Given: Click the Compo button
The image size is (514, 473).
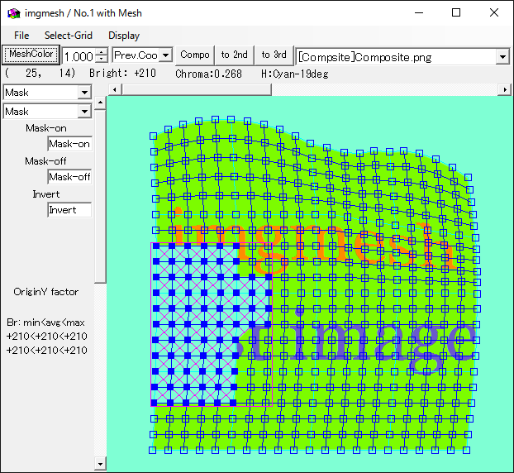Looking at the screenshot, I should 195,55.
